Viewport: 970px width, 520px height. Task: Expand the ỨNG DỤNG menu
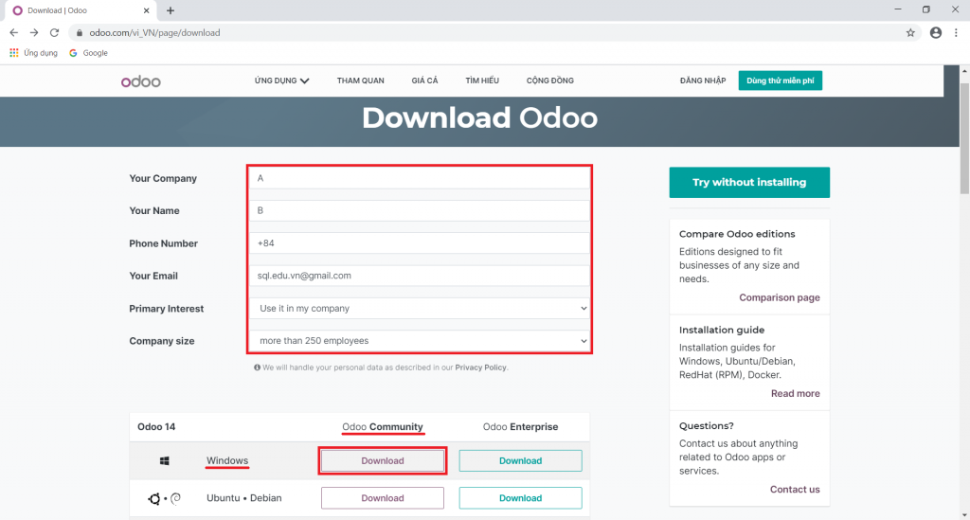[281, 81]
